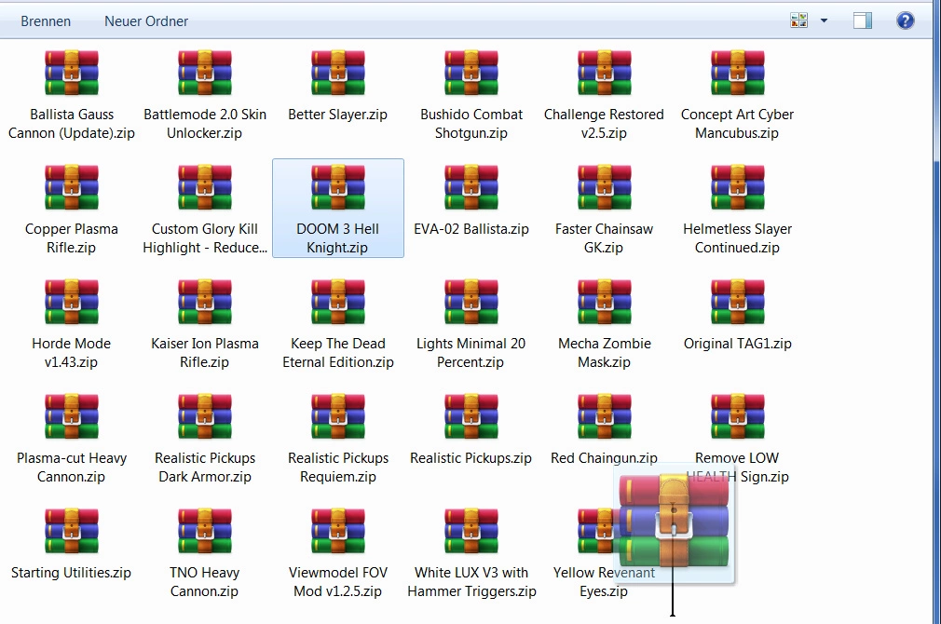
Task: Click the Brennen toolbar button
Action: (46, 21)
